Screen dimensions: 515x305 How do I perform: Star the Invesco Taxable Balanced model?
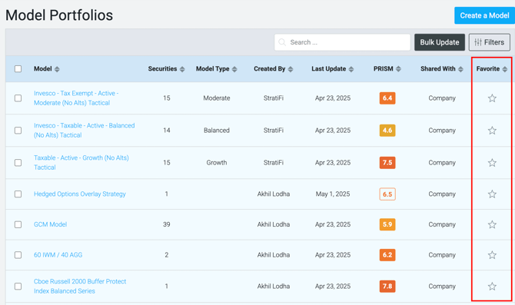[492, 131]
